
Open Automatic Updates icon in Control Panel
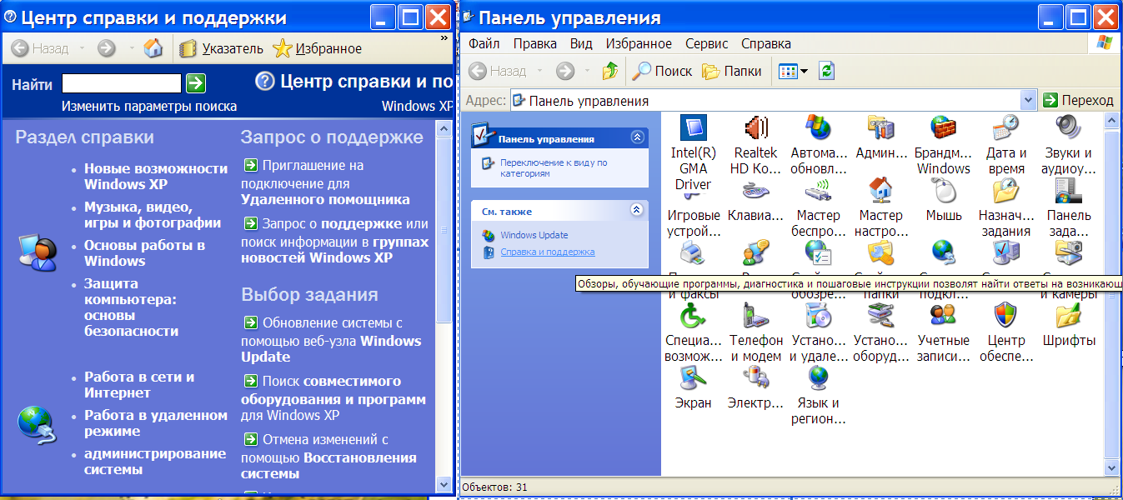tap(819, 128)
